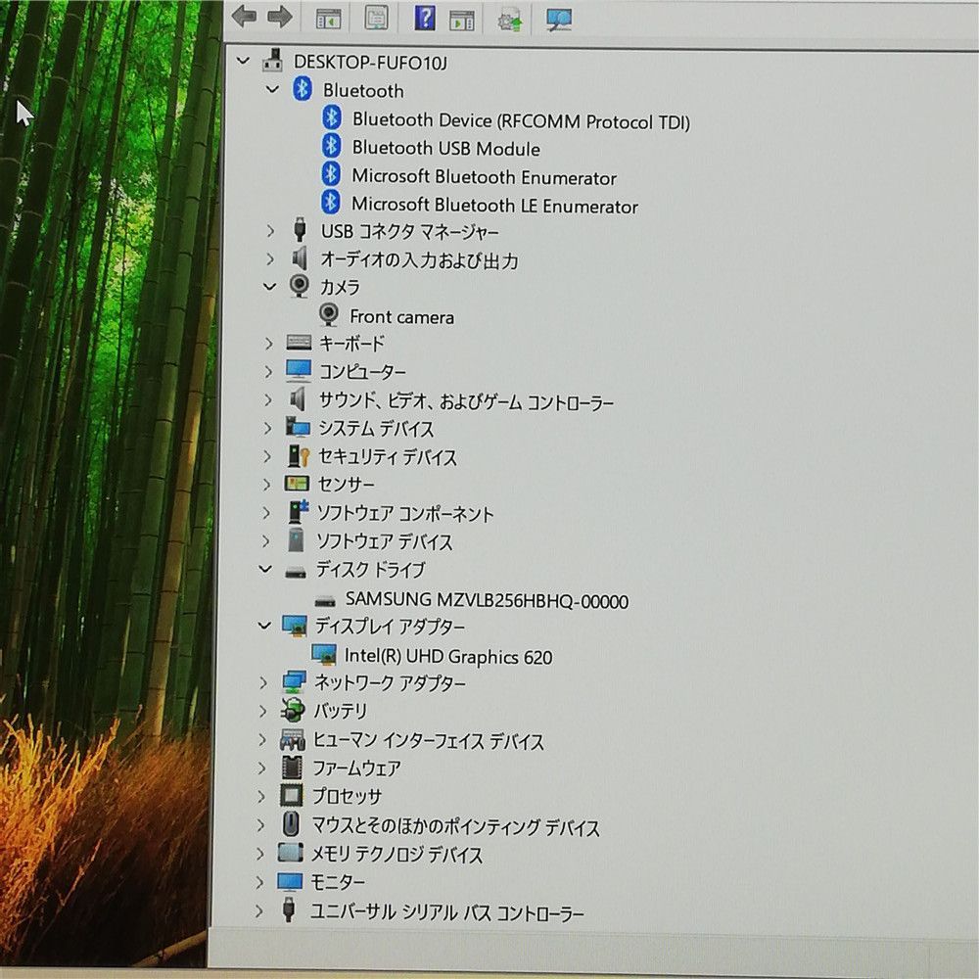Click the Back arrow toolbar icon

(x=244, y=17)
